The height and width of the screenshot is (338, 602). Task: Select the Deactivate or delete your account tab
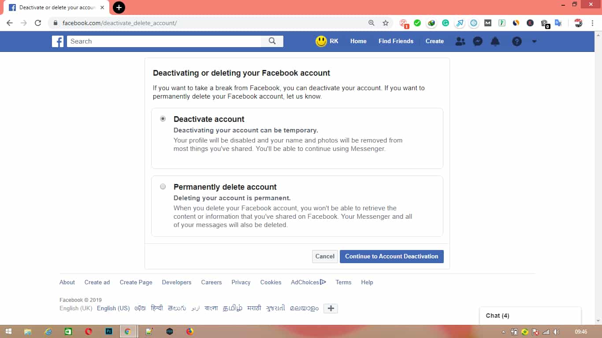click(x=56, y=8)
